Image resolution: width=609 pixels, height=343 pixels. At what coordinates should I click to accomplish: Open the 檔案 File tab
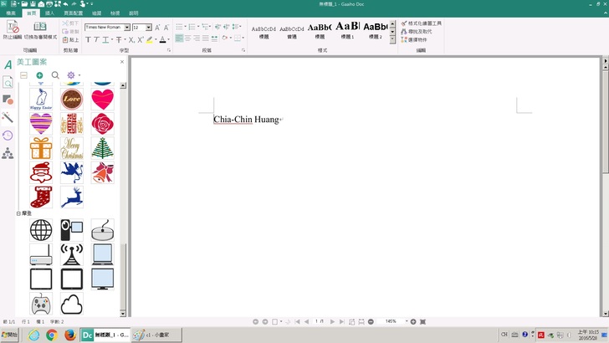point(11,13)
